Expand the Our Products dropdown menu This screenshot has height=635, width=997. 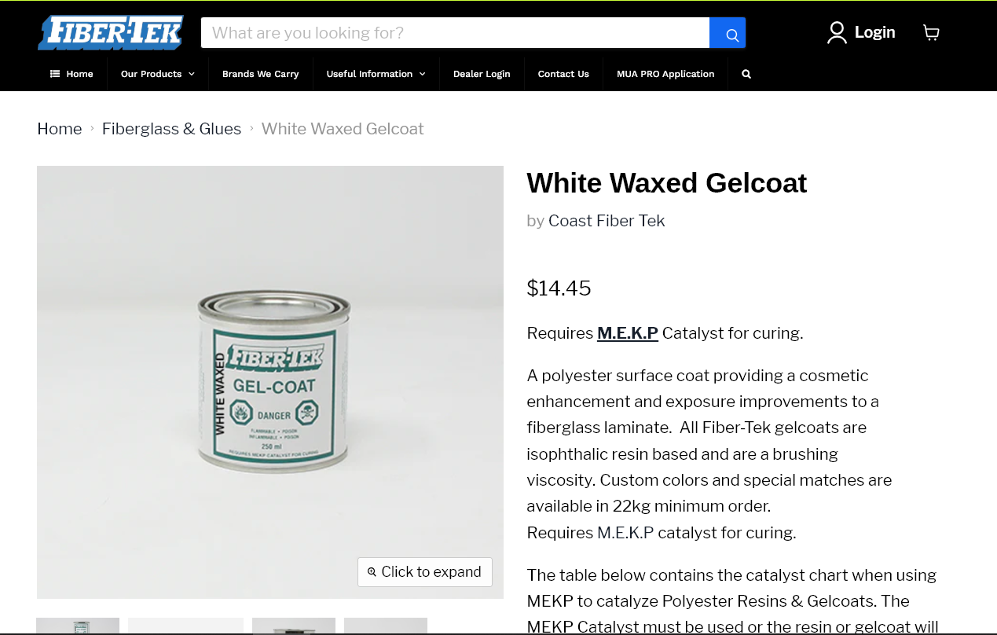click(158, 74)
